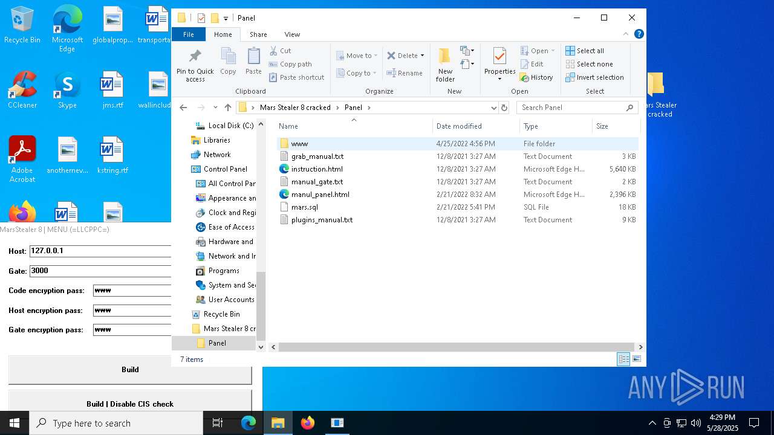The image size is (774, 435).
Task: Switch to details view layout
Action: [x=623, y=359]
